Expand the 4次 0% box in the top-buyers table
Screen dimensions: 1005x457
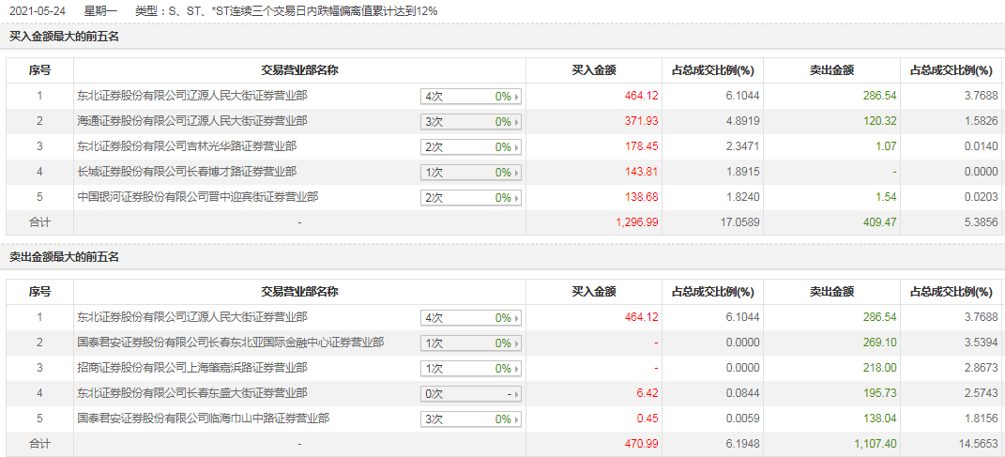(471, 96)
